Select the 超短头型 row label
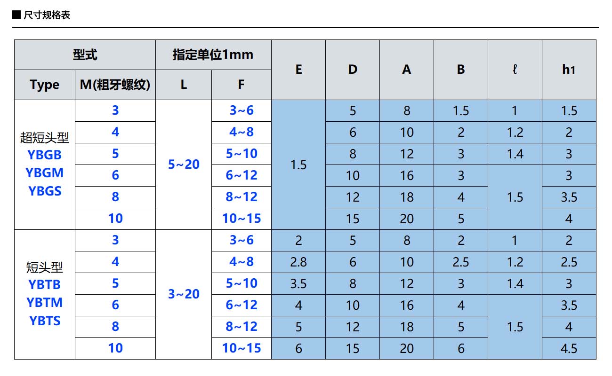The width and height of the screenshot is (612, 376). [45, 137]
